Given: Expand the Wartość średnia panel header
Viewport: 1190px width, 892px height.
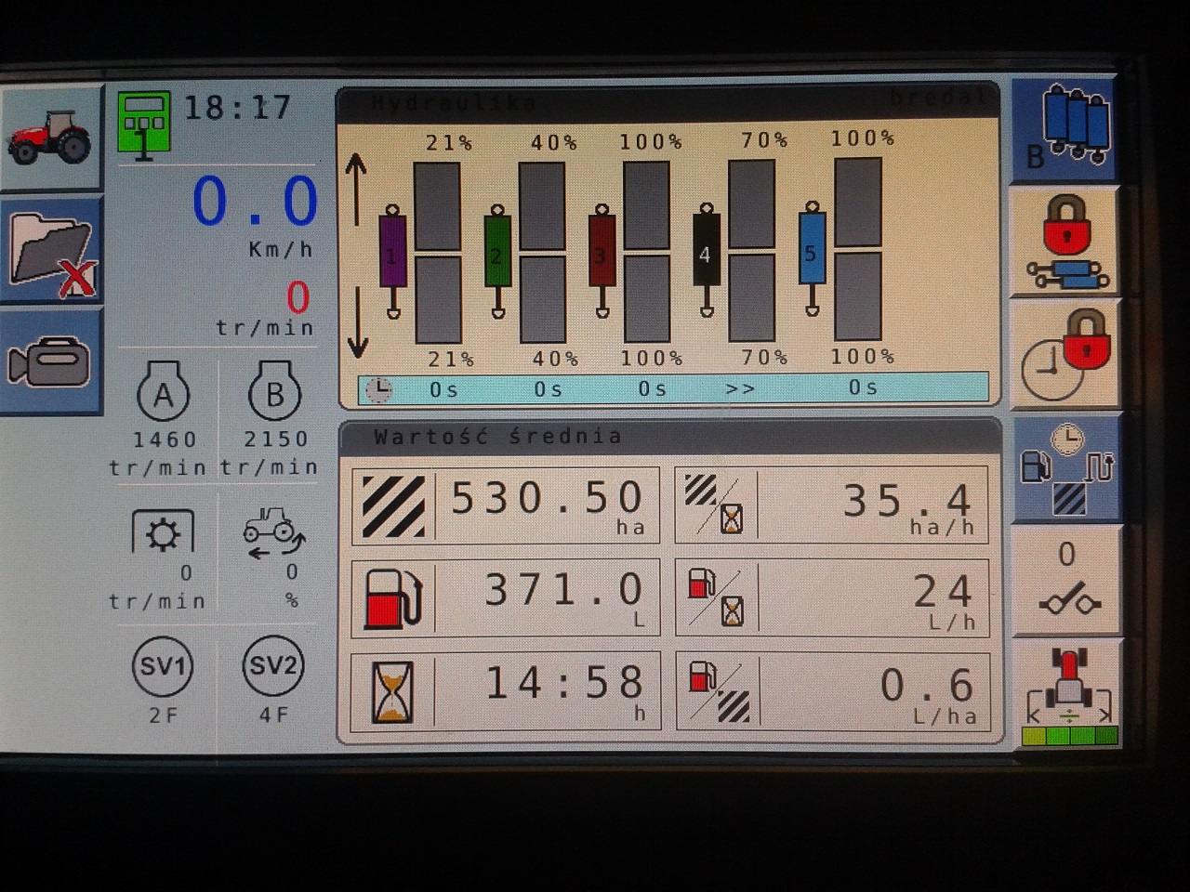Looking at the screenshot, I should point(669,437).
